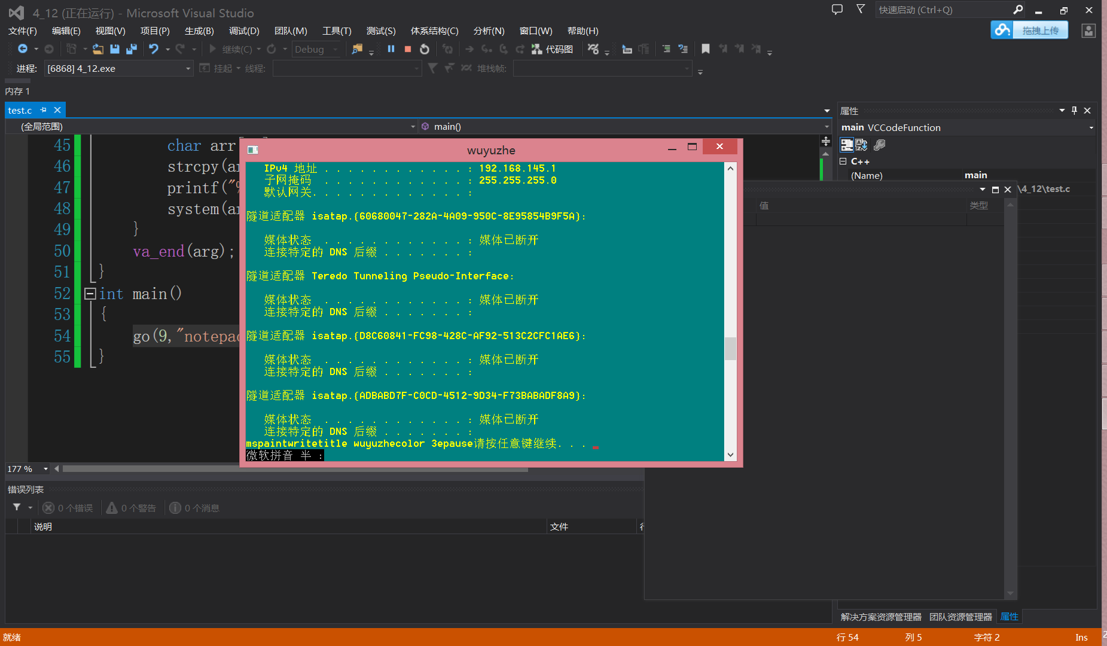Click the Save All icon
Image resolution: width=1107 pixels, height=646 pixels.
(x=132, y=49)
